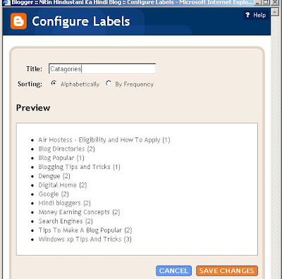Open the Air Hostess Eligibility label link
282x279 pixels.
click(99, 139)
